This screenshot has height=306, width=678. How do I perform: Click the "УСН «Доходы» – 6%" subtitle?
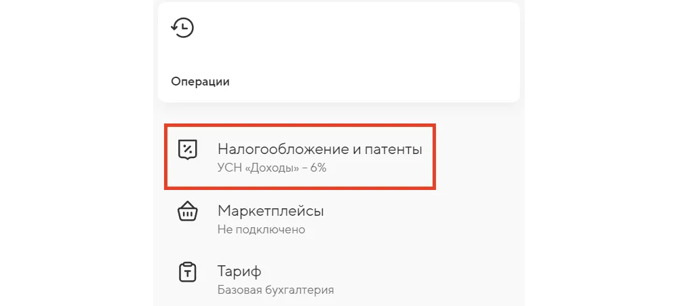tap(272, 168)
